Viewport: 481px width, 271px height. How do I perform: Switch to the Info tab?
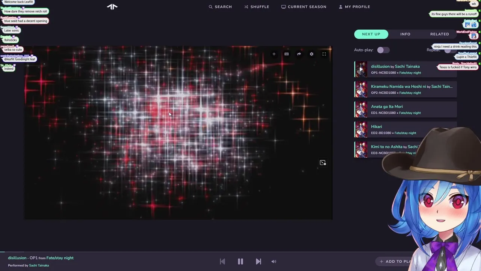(x=405, y=34)
